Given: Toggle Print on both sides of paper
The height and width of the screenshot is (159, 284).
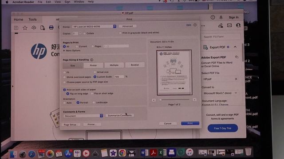Looking at the screenshot, I should (64, 90).
